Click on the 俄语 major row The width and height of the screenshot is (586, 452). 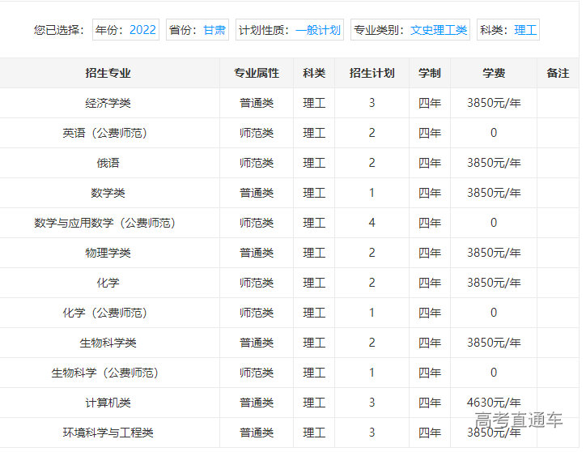108,163
